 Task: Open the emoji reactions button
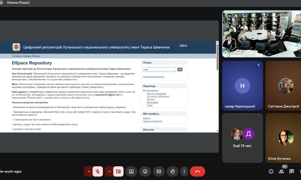point(145,171)
